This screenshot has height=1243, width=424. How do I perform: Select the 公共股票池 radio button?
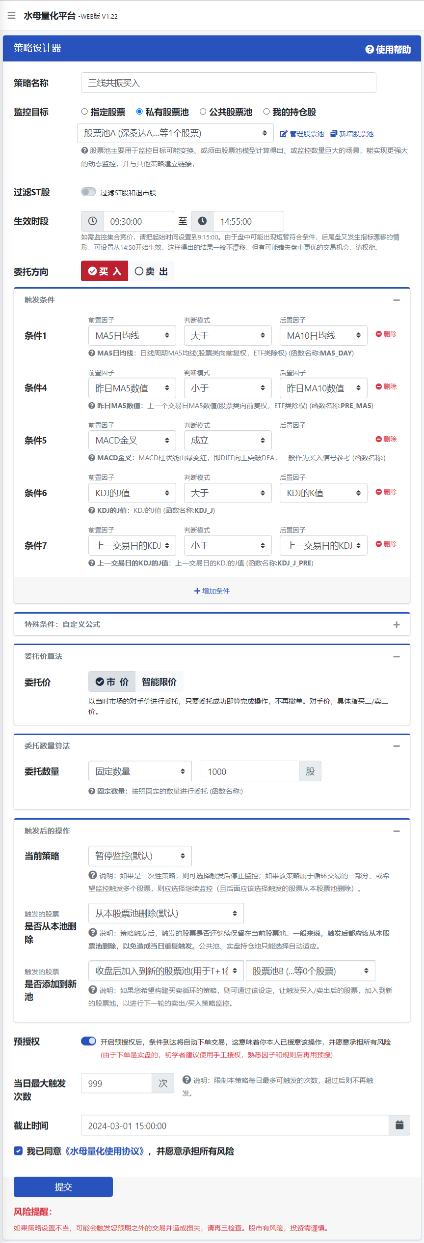pyautogui.click(x=203, y=112)
